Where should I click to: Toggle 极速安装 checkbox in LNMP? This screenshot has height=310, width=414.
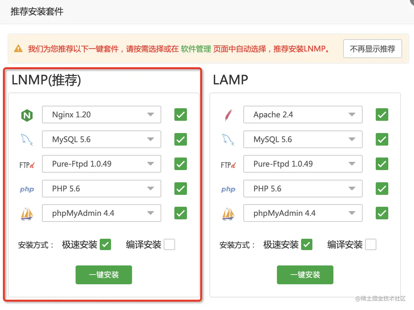[x=105, y=244]
